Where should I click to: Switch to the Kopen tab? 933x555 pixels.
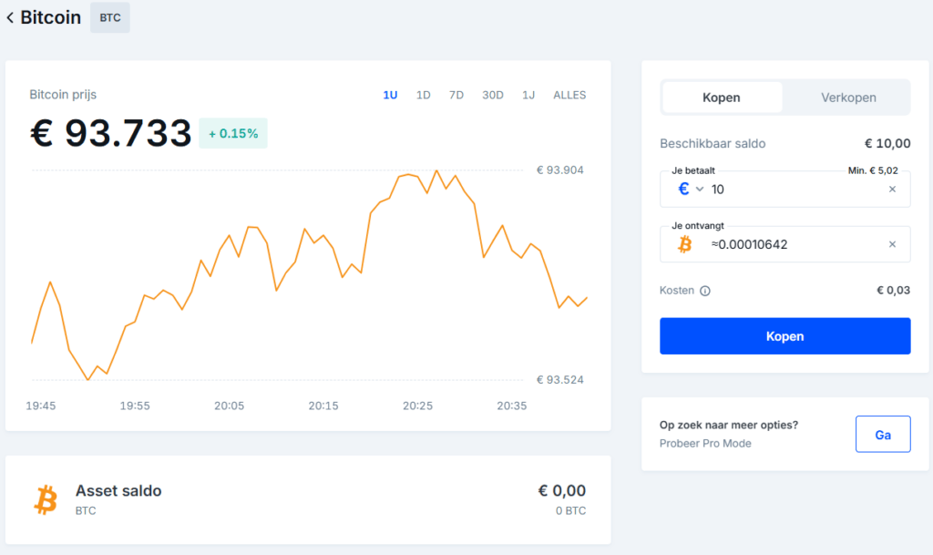tap(722, 98)
